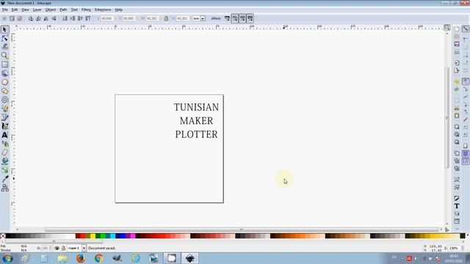Click the opacity O field in status bar
Viewport: 470px width, 264px height.
click(x=45, y=248)
